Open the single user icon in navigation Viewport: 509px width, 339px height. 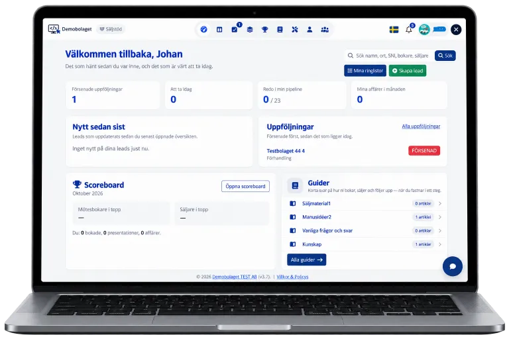tap(310, 30)
